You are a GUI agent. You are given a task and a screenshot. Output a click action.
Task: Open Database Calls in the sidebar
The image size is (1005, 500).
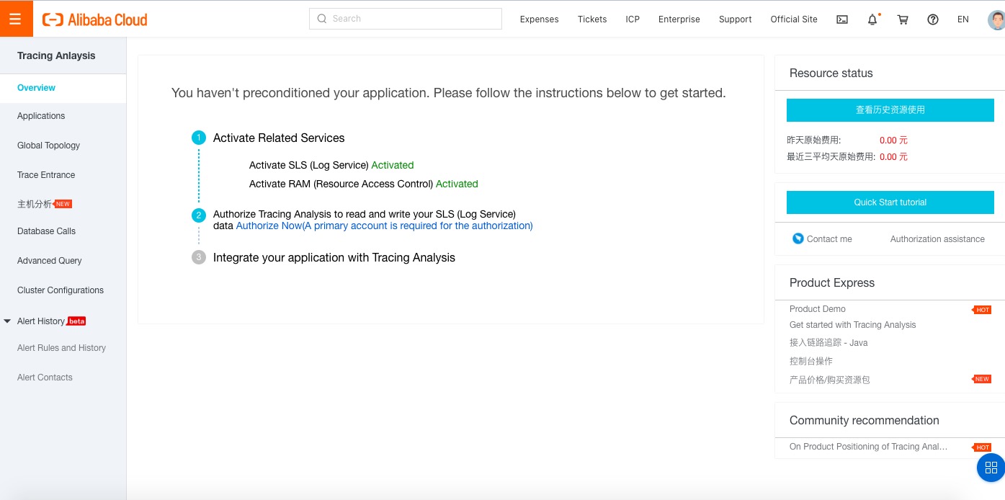tap(46, 231)
